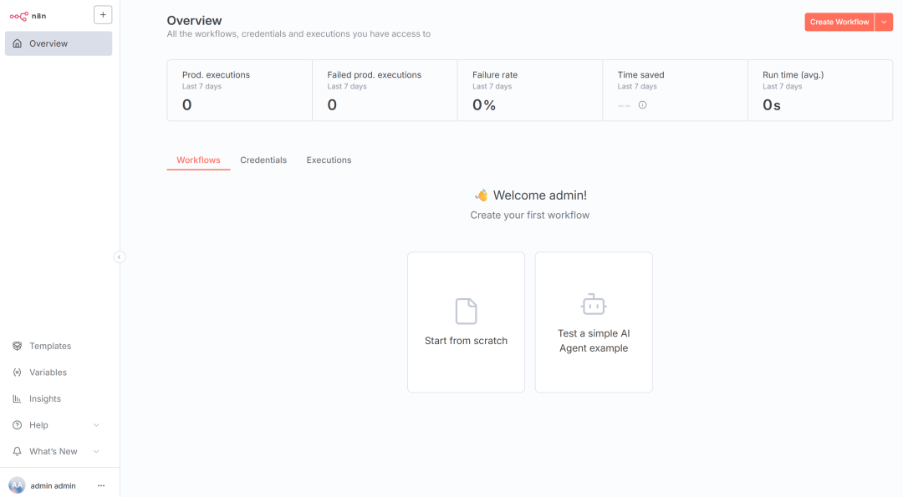The image size is (903, 497).
Task: Click admin admin user name
Action: pyautogui.click(x=53, y=486)
